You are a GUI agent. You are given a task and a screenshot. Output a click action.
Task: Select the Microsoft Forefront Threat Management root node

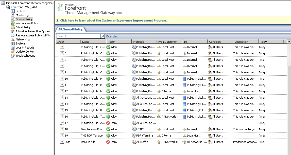click(29, 3)
